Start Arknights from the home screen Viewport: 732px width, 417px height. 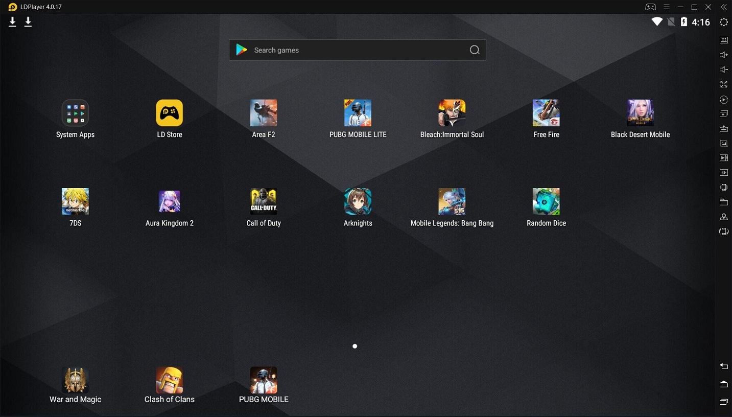(x=358, y=201)
